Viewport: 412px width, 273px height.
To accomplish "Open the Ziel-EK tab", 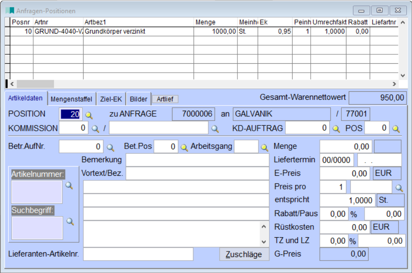I will (x=111, y=99).
